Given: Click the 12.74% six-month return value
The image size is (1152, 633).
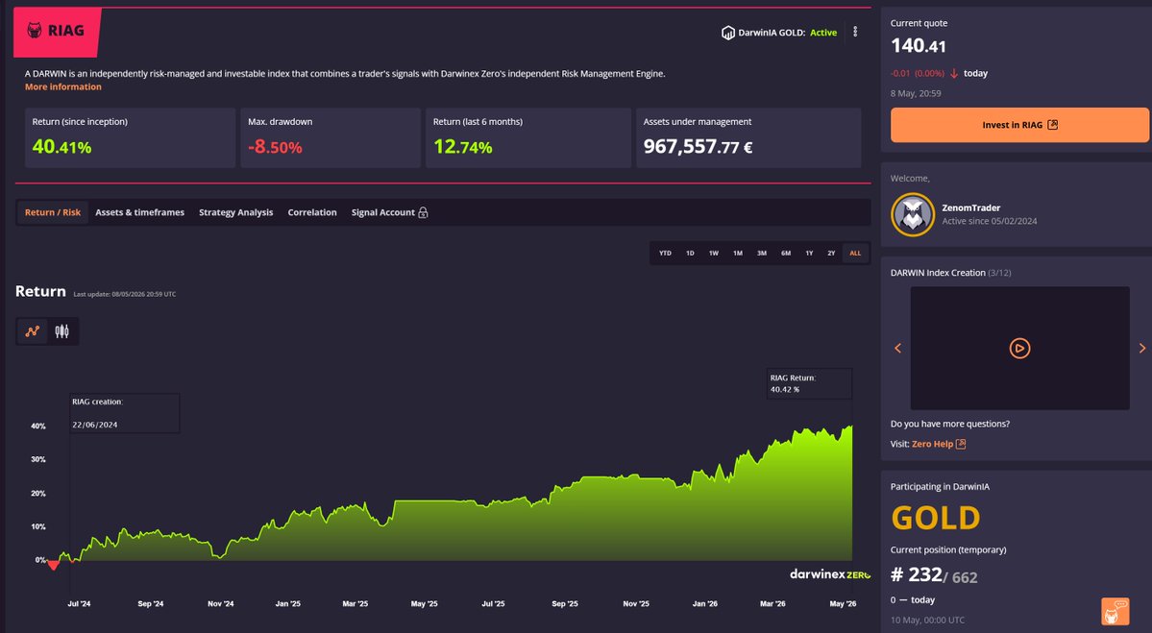Looking at the screenshot, I should tap(463, 147).
